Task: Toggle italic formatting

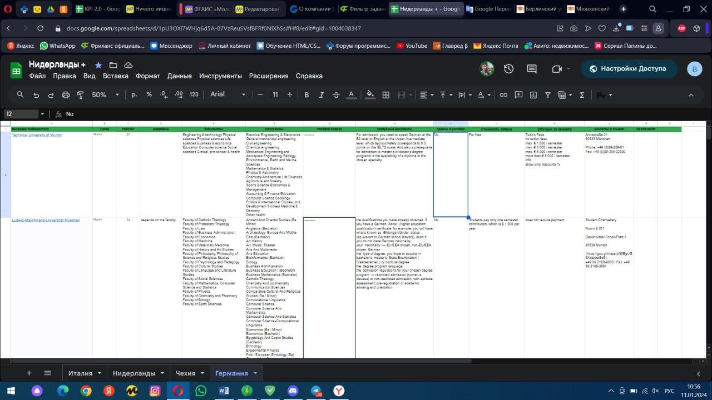Action: [x=321, y=95]
